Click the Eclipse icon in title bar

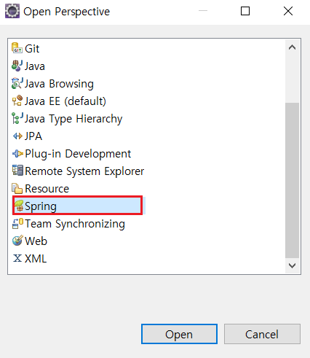click(x=12, y=11)
